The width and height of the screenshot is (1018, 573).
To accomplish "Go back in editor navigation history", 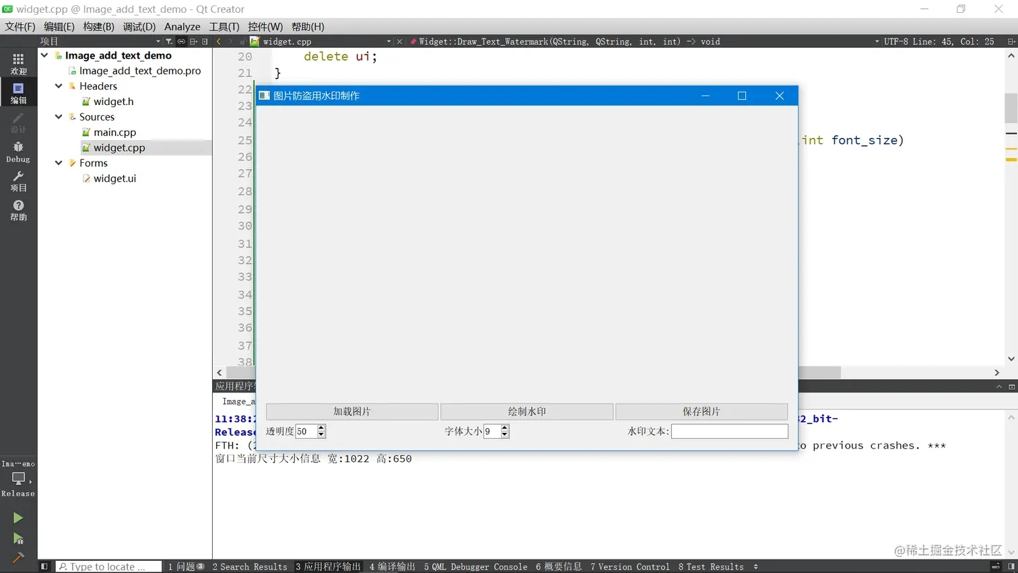I will 219,41.
